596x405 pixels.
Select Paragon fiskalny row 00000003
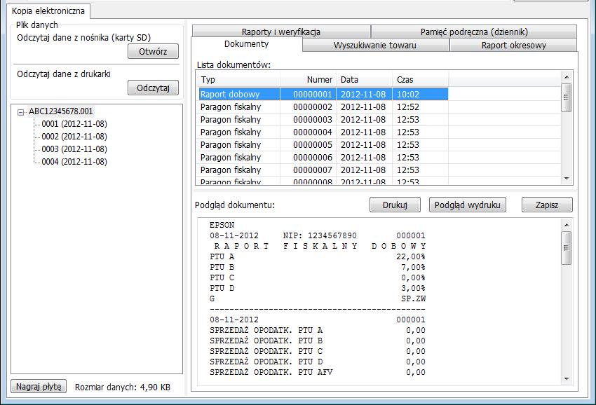pos(323,120)
